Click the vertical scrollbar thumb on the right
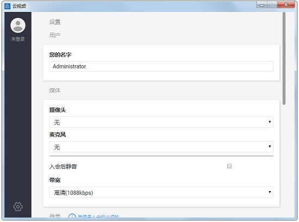 (284, 58)
